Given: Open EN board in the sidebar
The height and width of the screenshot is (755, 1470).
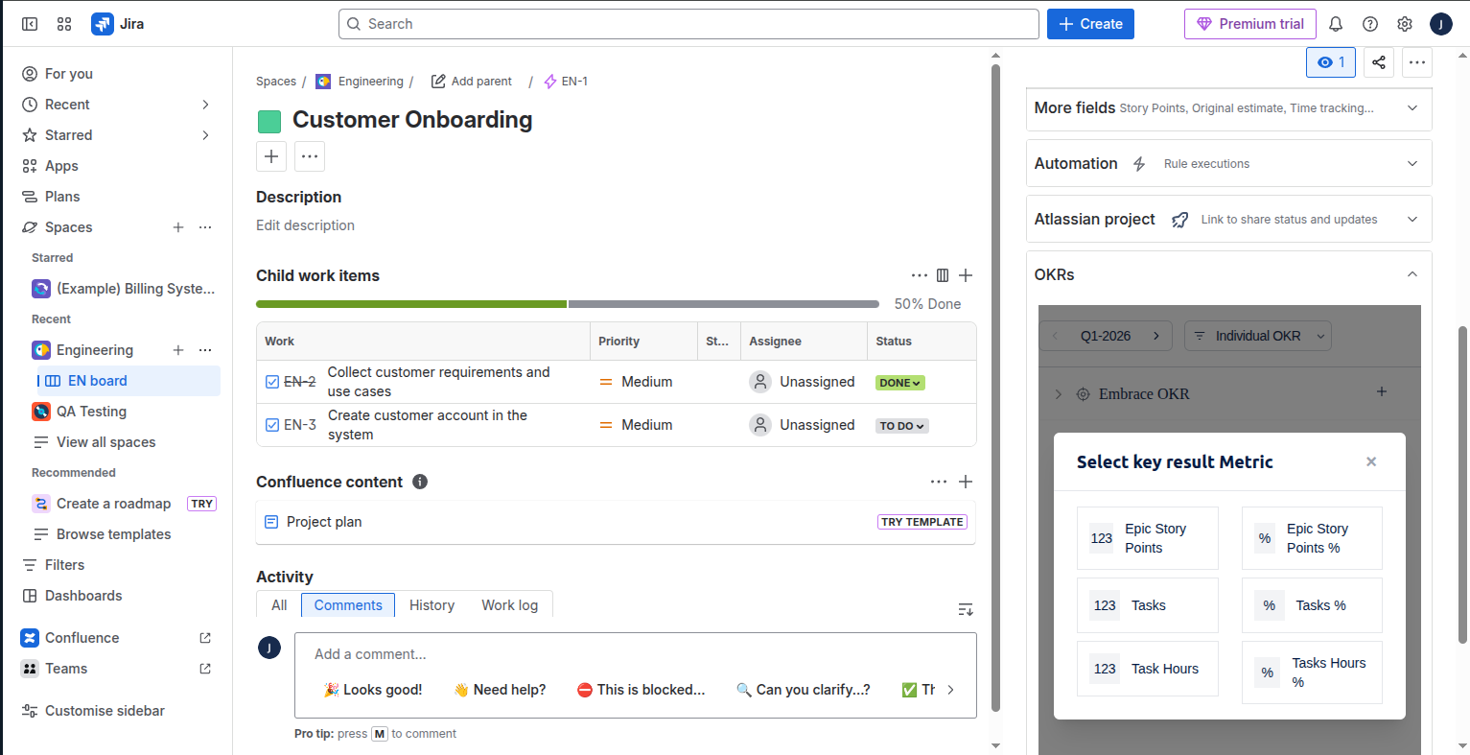Looking at the screenshot, I should coord(129,381).
